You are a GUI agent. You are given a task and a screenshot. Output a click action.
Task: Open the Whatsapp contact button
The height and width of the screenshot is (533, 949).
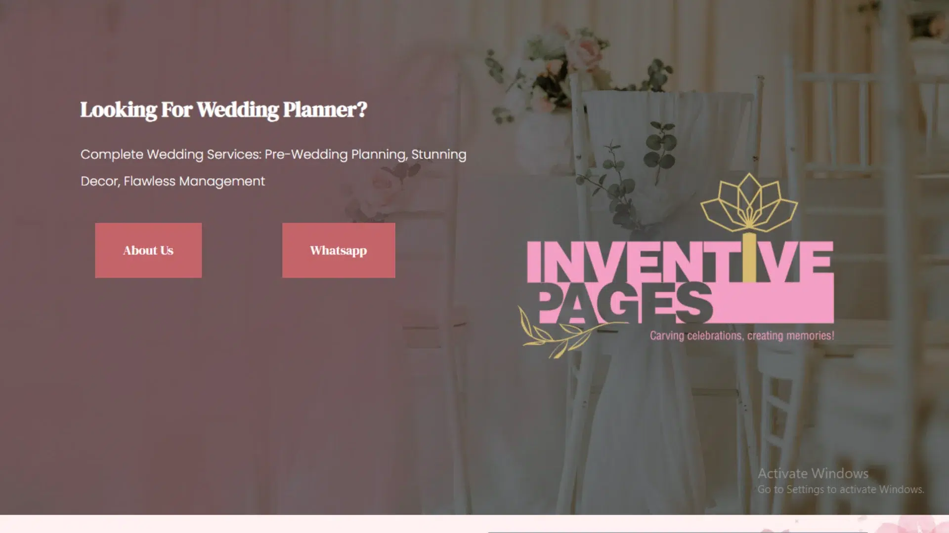pyautogui.click(x=339, y=250)
